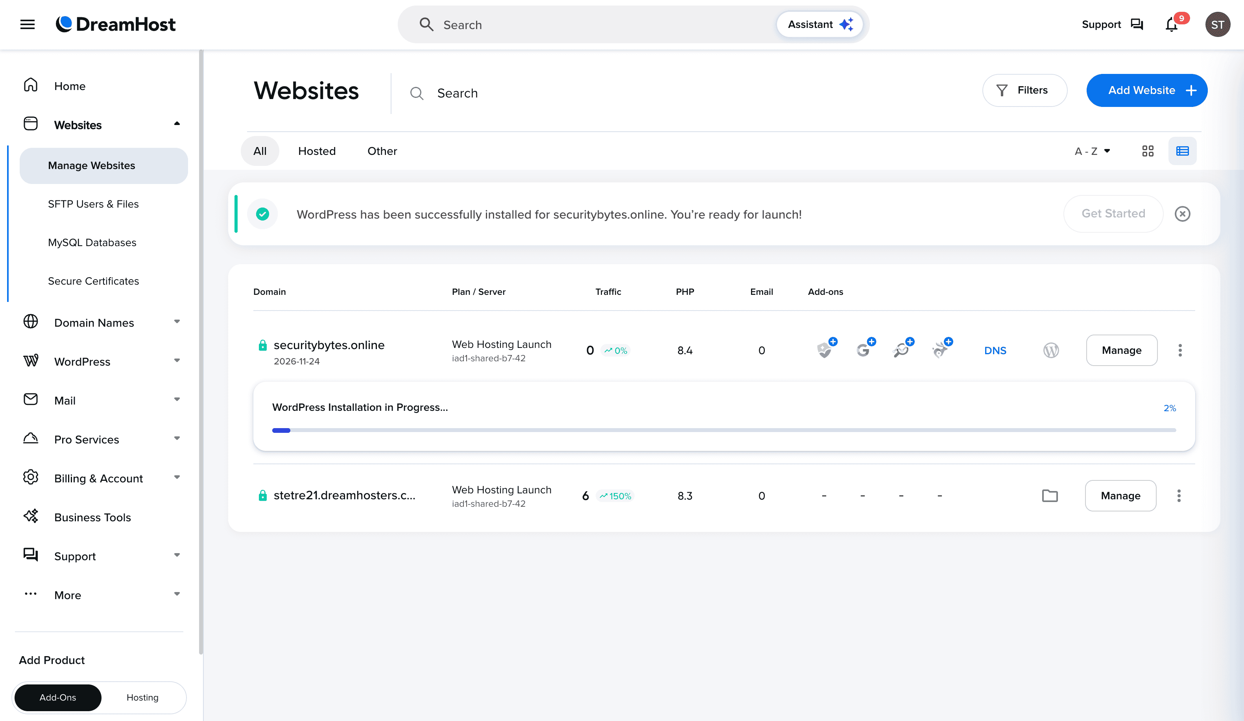The width and height of the screenshot is (1244, 721).
Task: Switch to the Hosted tab
Action: click(316, 151)
